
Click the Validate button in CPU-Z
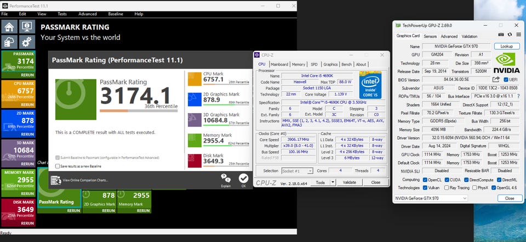350,182
